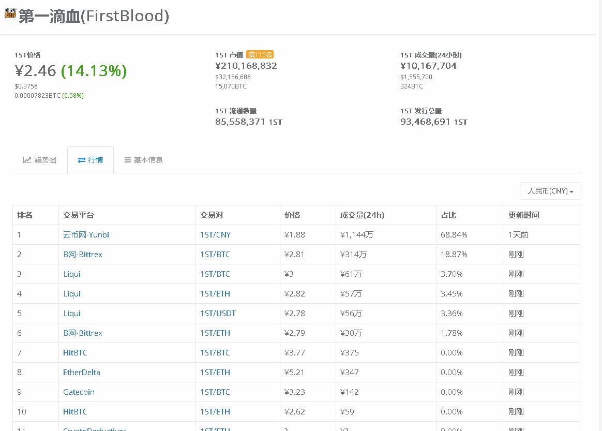Click the 占比 column header
The width and height of the screenshot is (602, 431).
click(x=448, y=215)
